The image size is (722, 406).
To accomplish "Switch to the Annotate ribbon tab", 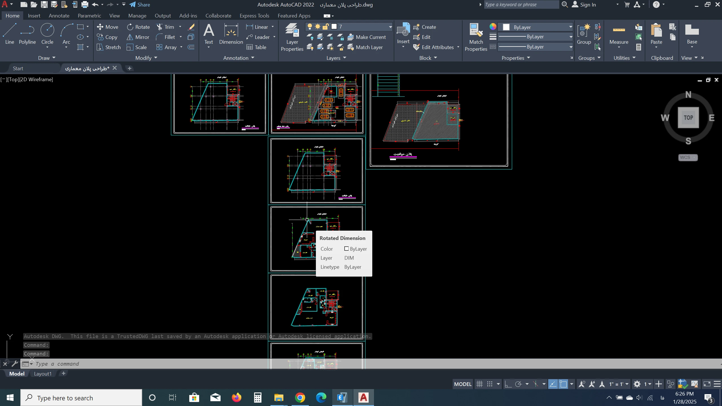I will coord(59,16).
